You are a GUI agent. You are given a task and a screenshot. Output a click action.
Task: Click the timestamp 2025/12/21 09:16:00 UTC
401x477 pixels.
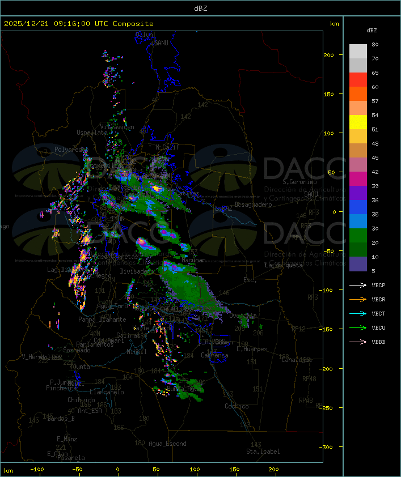[56, 24]
